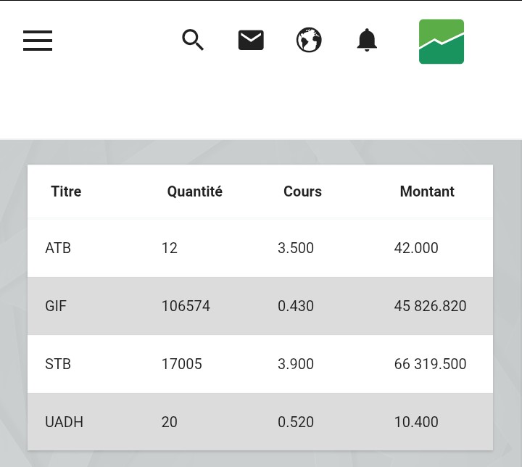Click the Montant column header
The width and height of the screenshot is (522, 467).
[x=427, y=191]
